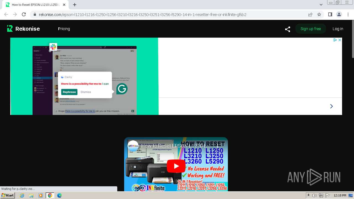Click the INKfinite channel avatar on video
Image resolution: width=354 pixels, height=199 pixels.
(x=133, y=146)
